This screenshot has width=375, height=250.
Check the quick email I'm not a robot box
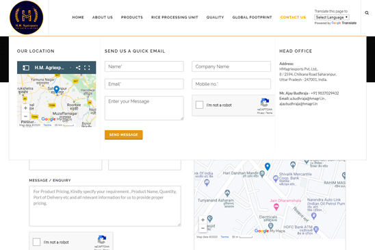coord(199,105)
